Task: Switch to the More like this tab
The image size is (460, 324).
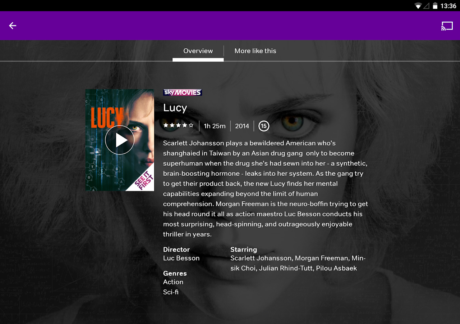Action: (x=256, y=51)
